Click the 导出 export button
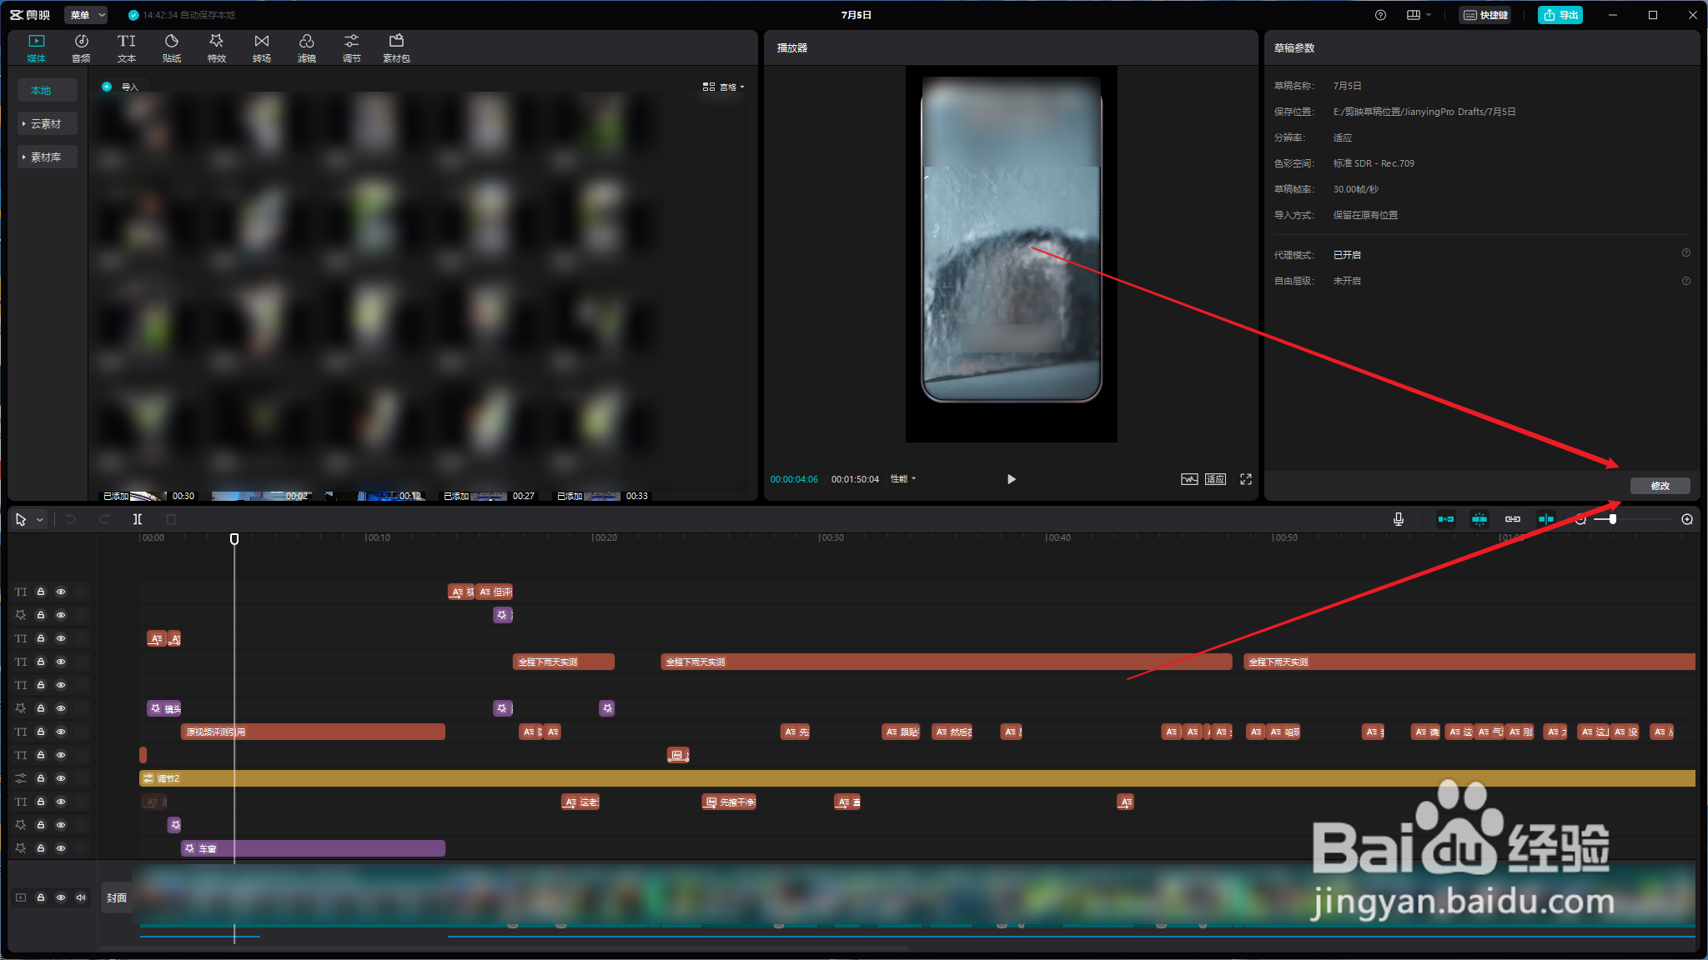The image size is (1708, 960). (1560, 15)
